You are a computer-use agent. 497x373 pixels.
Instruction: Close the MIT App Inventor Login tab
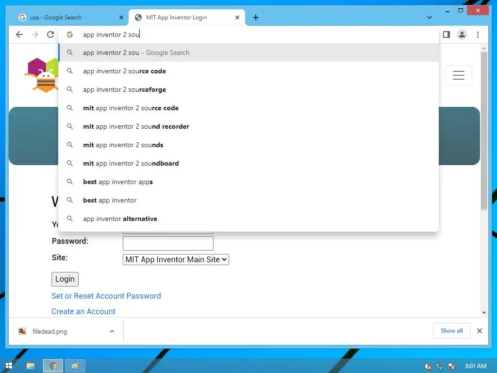[x=237, y=17]
